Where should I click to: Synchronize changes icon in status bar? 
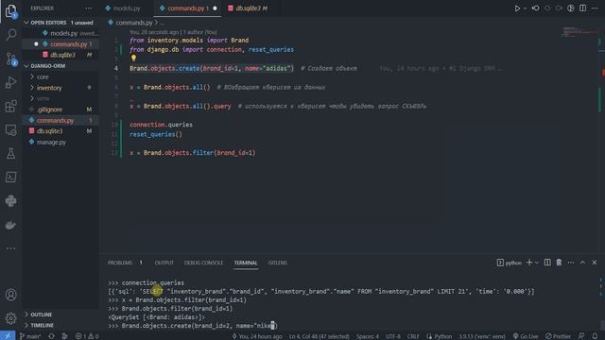point(51,336)
